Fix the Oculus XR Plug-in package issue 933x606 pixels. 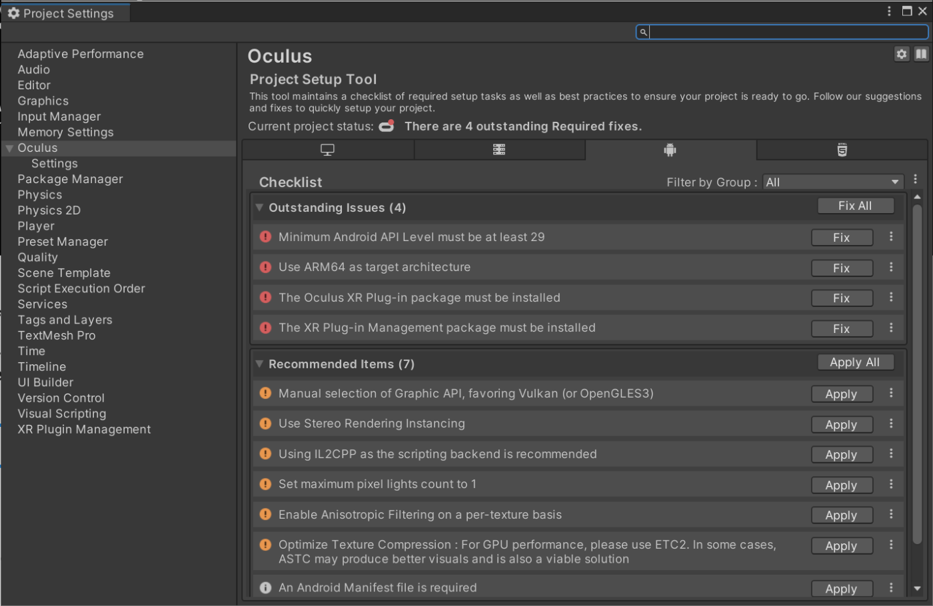(x=842, y=298)
